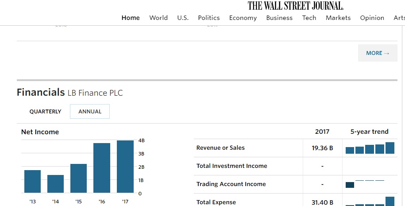Select the '13 net income bar
405x206 pixels.
[33, 182]
